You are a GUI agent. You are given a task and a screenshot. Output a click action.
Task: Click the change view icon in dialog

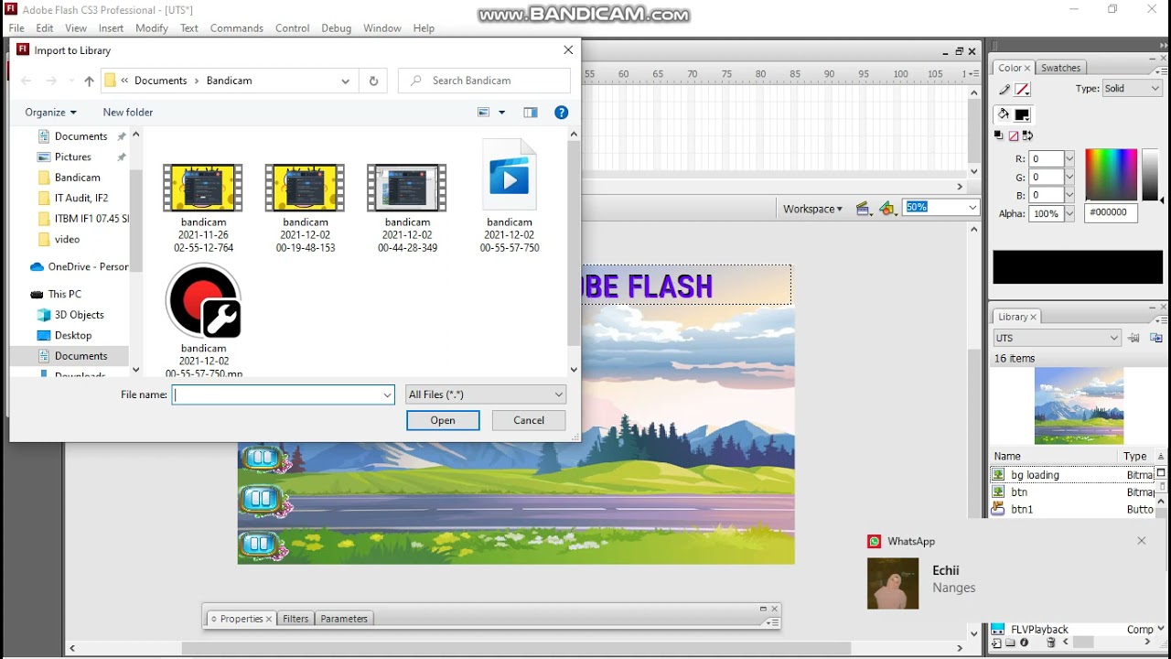point(484,113)
